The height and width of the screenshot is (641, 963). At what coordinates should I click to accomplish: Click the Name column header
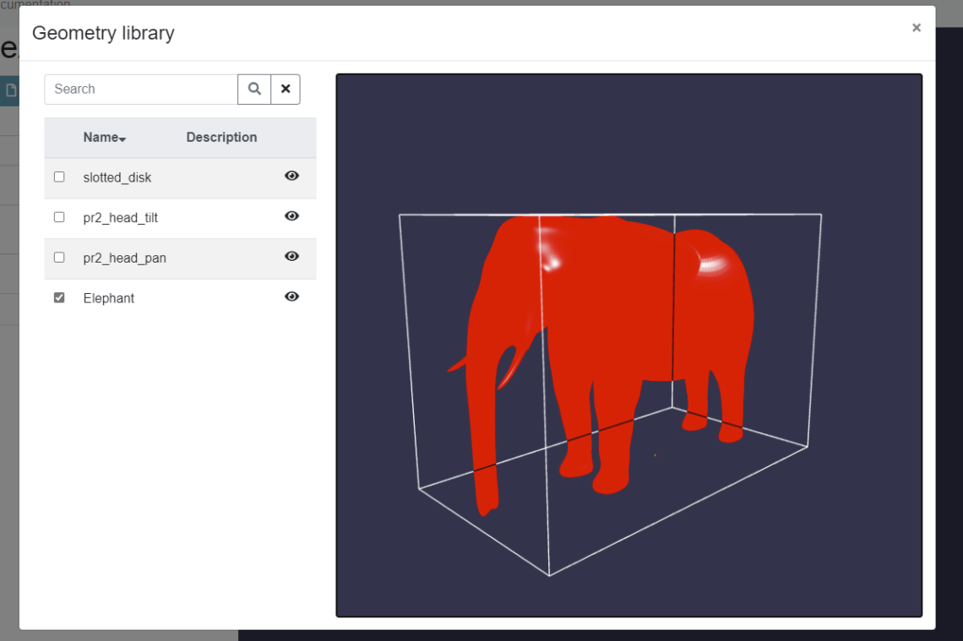point(101,137)
